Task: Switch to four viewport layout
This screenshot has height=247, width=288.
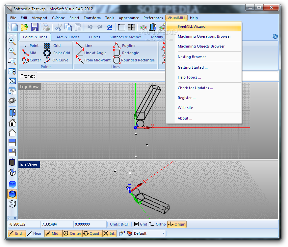Action: (132, 27)
